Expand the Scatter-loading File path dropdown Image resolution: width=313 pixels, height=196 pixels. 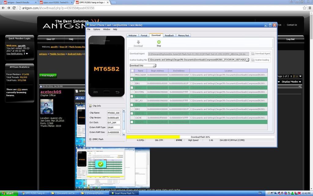[x=247, y=60]
